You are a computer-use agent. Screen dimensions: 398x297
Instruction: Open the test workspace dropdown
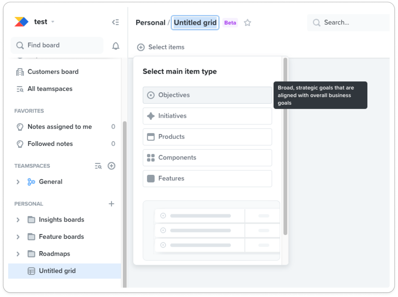(x=53, y=22)
